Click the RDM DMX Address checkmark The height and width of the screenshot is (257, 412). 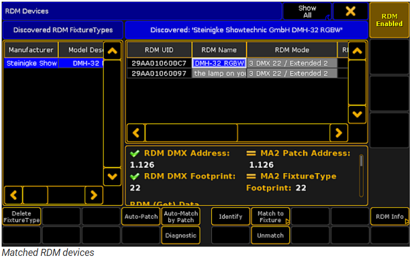click(x=135, y=153)
